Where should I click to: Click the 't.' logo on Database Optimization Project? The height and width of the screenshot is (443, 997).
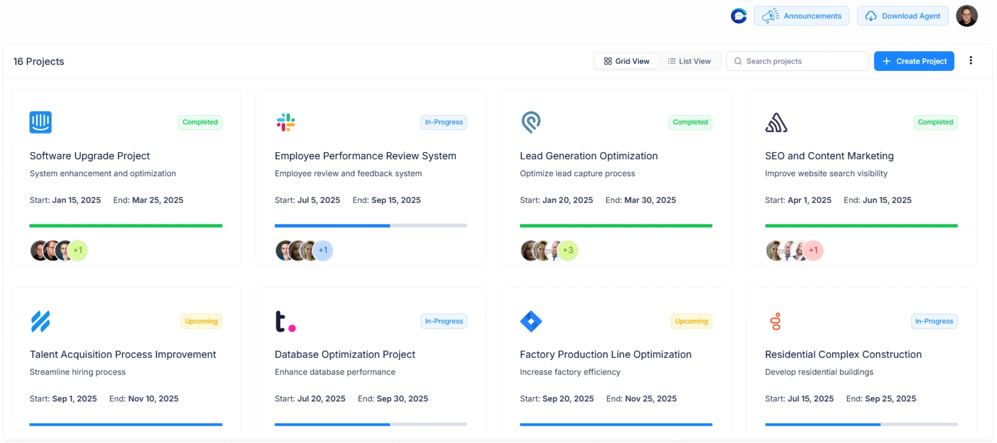[285, 321]
